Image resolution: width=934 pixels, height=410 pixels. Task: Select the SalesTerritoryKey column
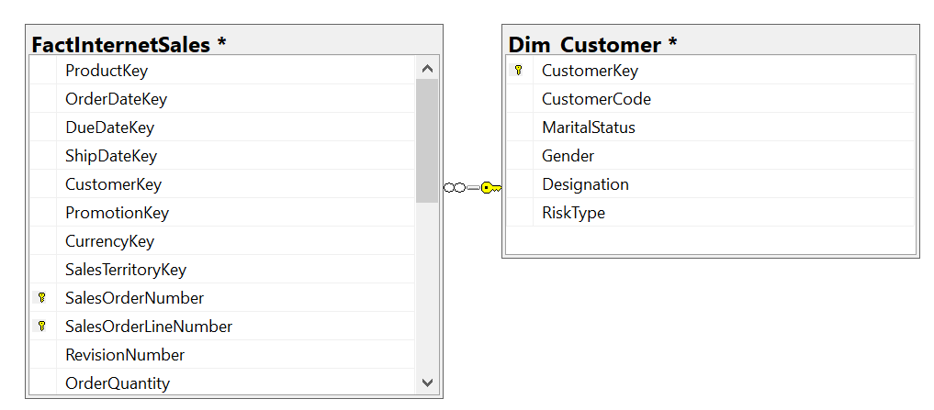tap(126, 270)
